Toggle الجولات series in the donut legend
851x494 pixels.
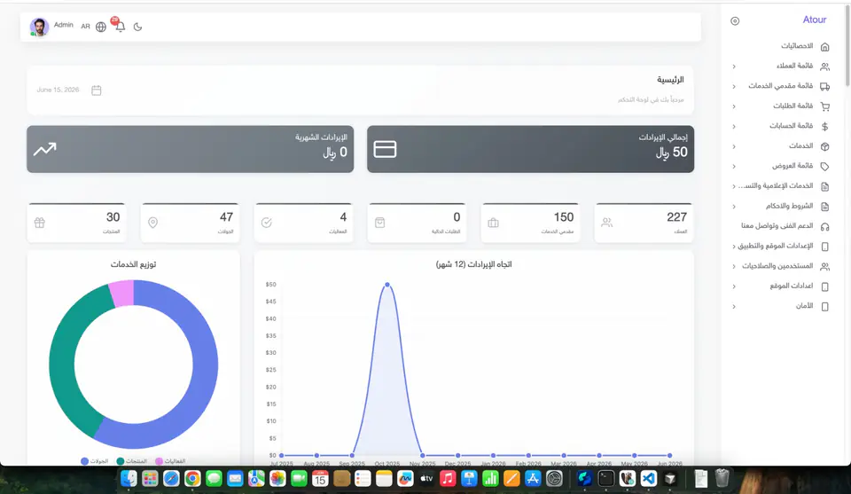coord(95,461)
